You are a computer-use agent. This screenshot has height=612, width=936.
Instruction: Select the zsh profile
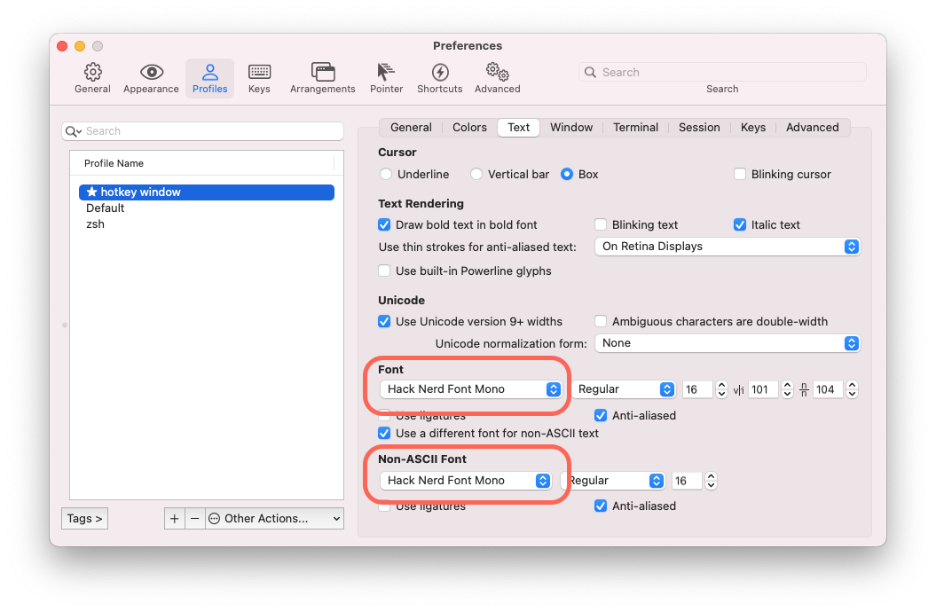click(207, 224)
